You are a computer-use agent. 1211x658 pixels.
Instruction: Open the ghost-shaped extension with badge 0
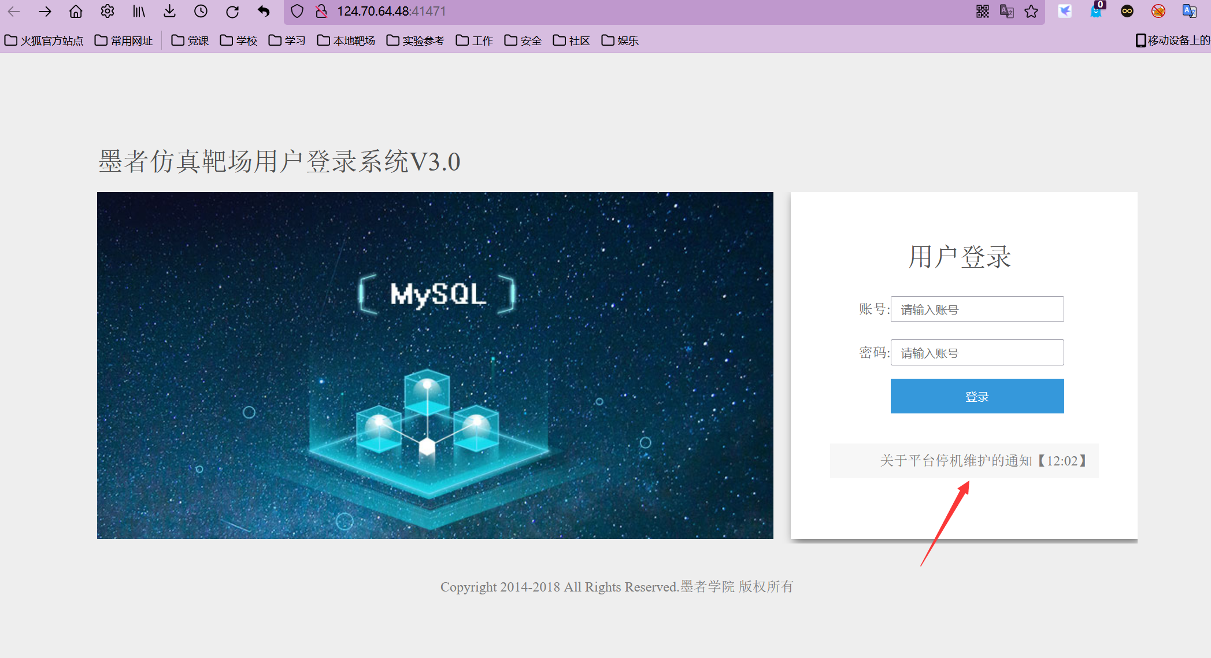(x=1097, y=11)
